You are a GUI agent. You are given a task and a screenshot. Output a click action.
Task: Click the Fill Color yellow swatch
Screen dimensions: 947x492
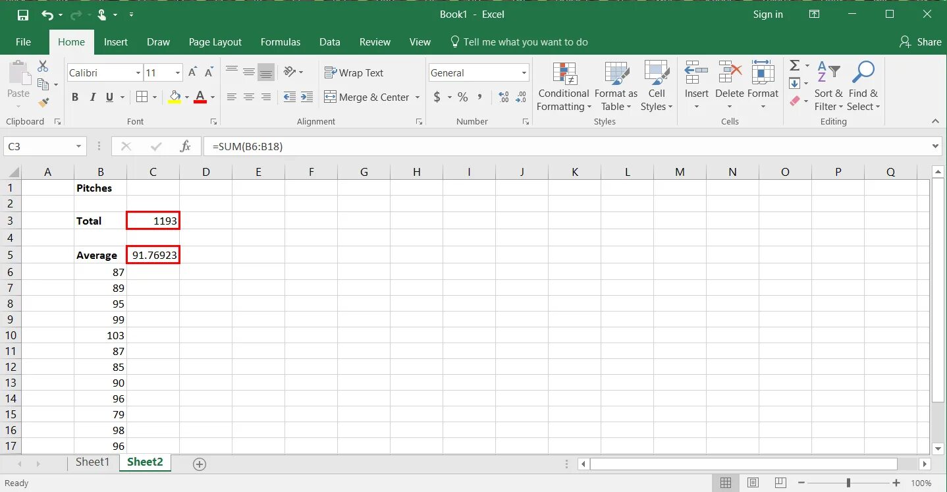175,97
